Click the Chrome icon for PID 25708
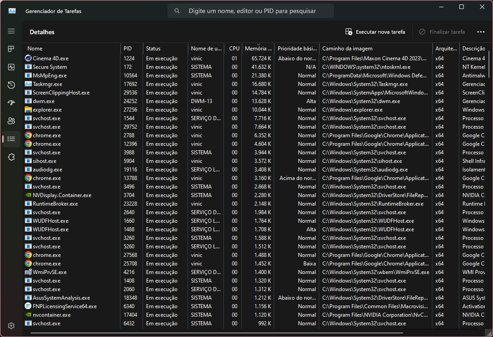Screen dimensions: 493x337 [28, 263]
